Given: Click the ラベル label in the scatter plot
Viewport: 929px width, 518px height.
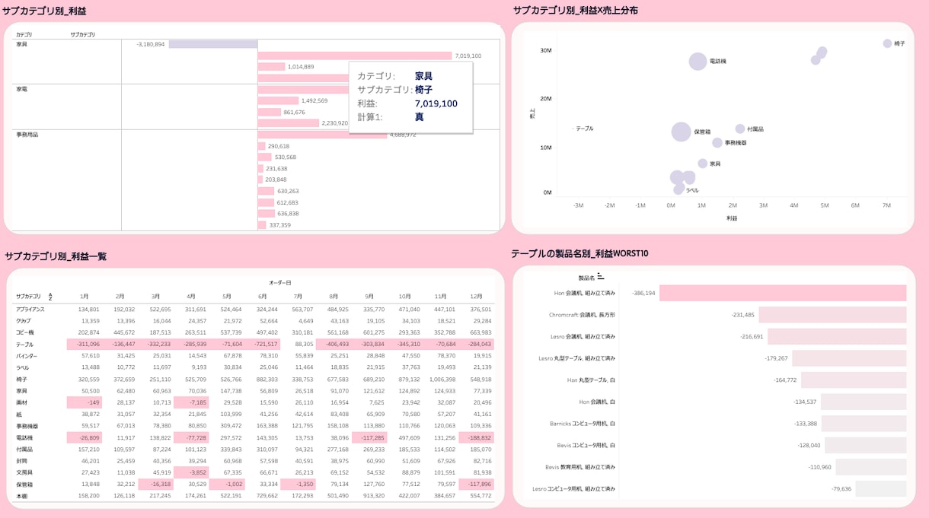Looking at the screenshot, I should (x=692, y=190).
